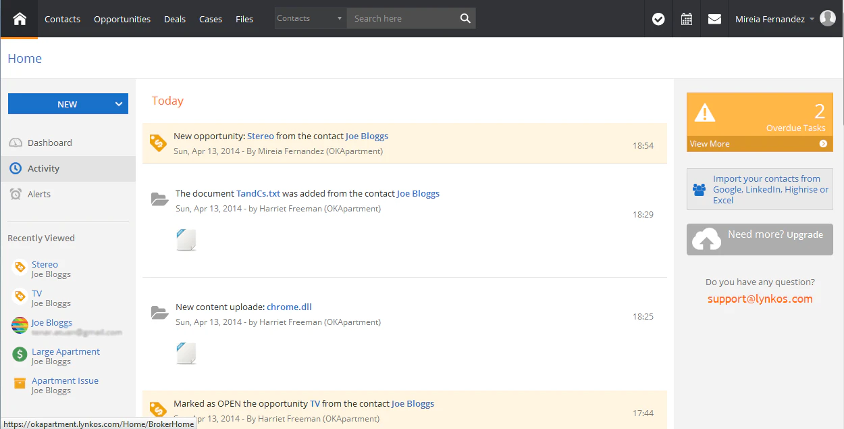Viewport: 844px width, 429px height.
Task: Click the TV opportunity tag icon in Recently Viewed
Action: click(20, 297)
